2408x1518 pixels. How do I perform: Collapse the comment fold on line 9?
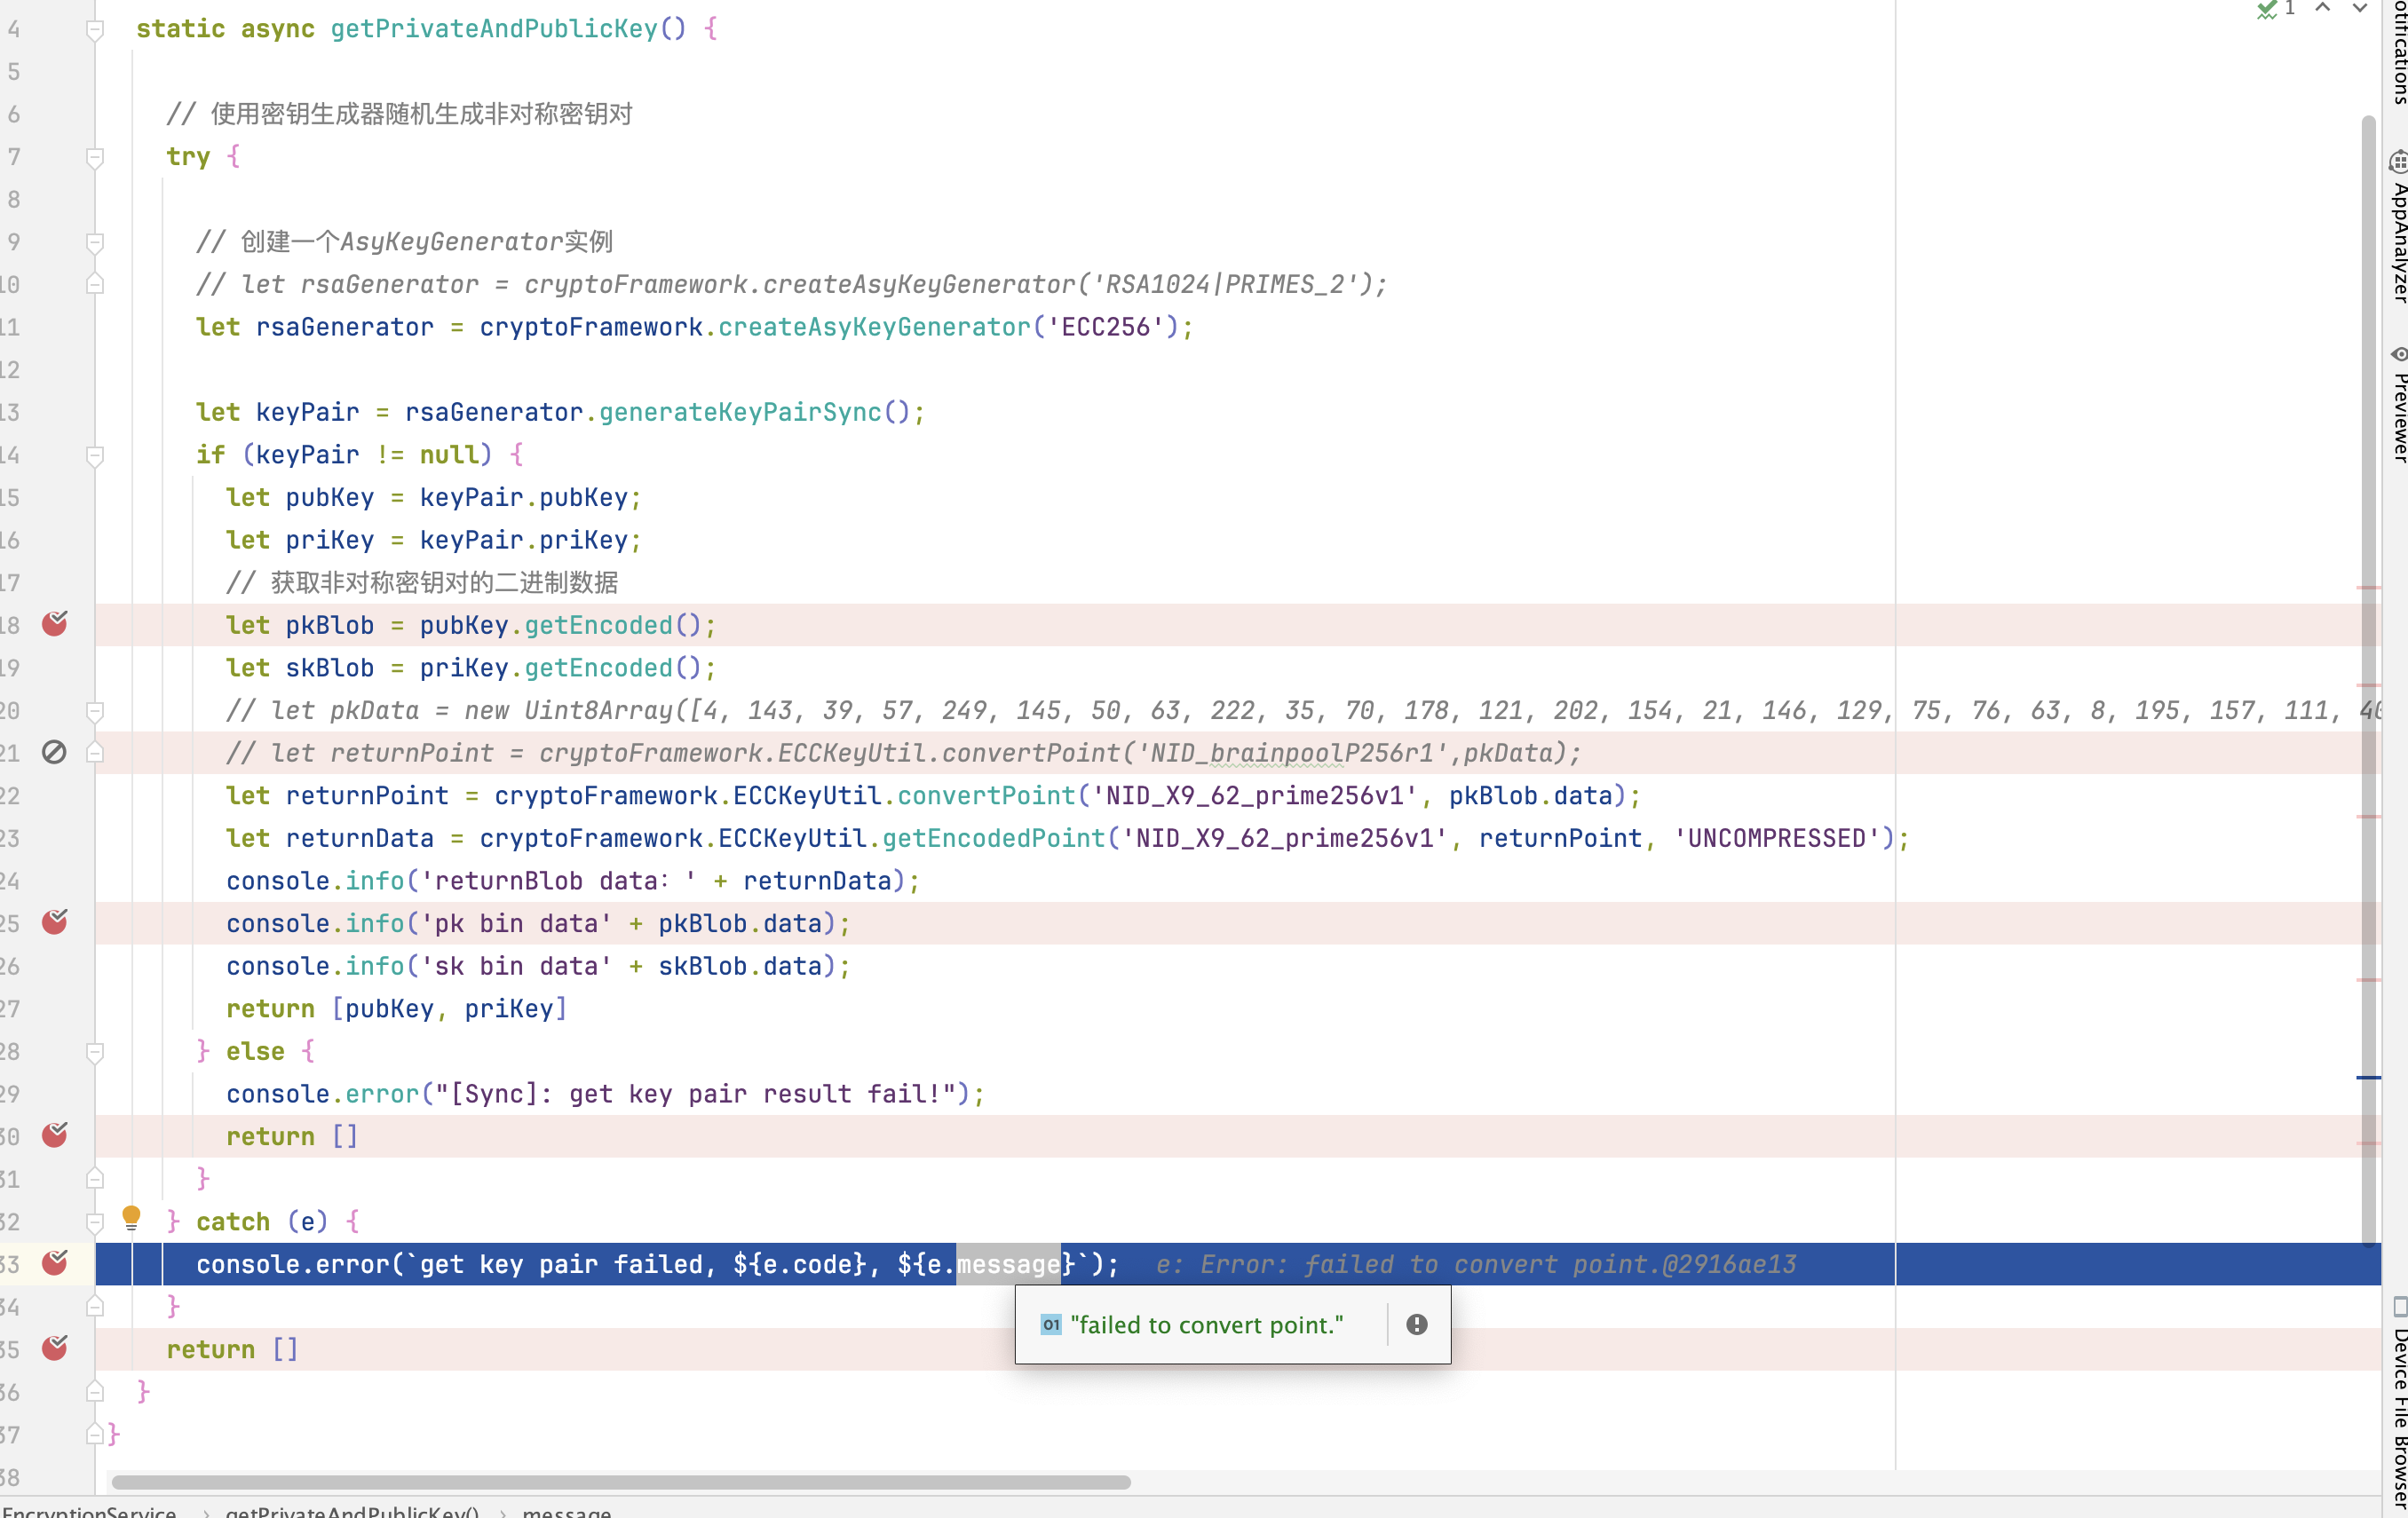click(95, 243)
